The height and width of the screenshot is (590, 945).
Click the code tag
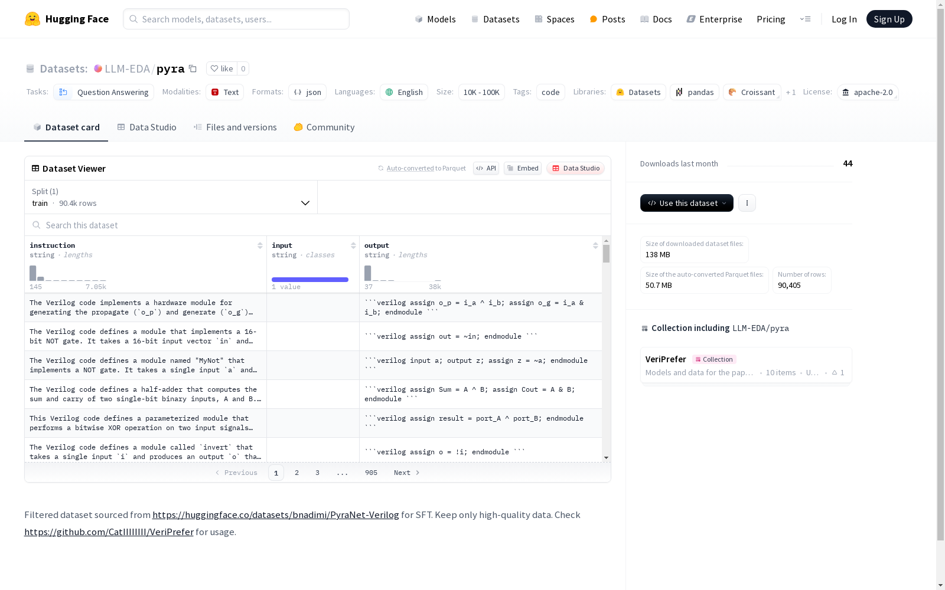coord(550,92)
